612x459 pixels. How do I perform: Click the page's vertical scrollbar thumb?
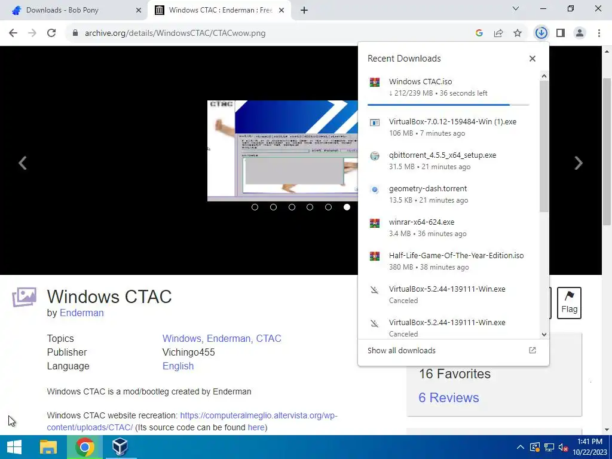coord(607,151)
